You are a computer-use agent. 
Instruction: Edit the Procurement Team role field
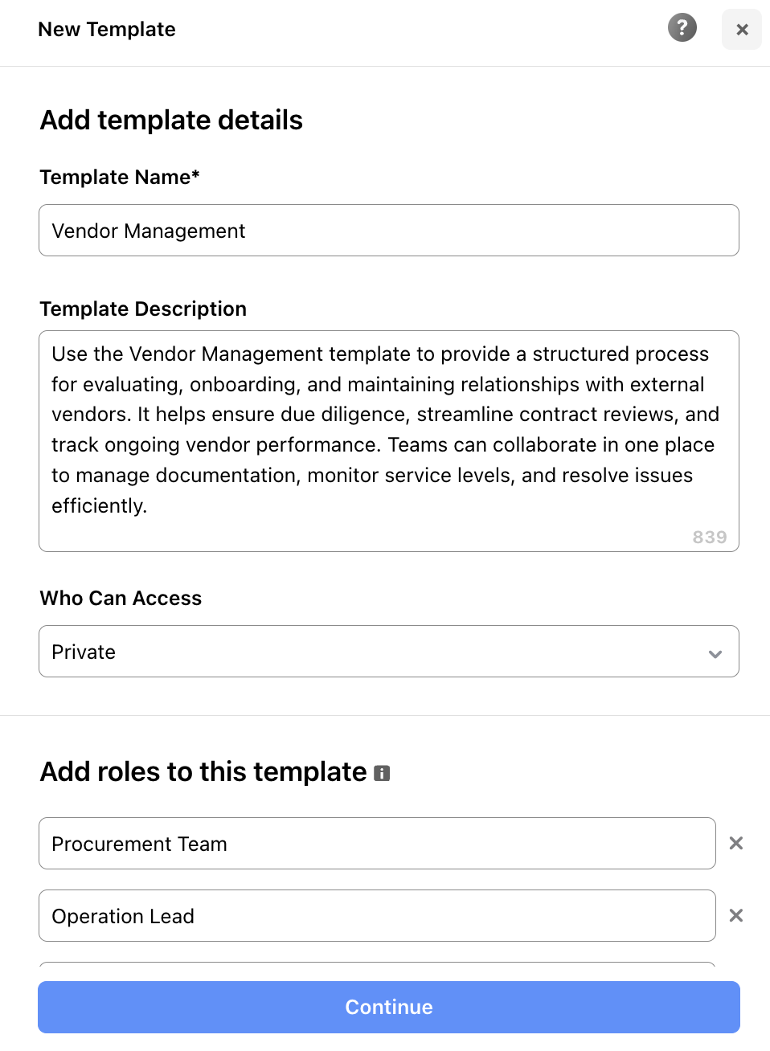tap(377, 844)
